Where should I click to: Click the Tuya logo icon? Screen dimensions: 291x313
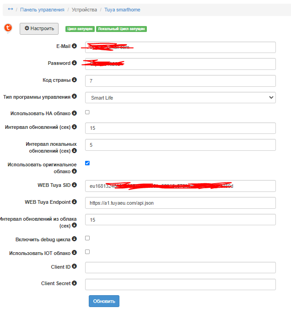(x=8, y=28)
